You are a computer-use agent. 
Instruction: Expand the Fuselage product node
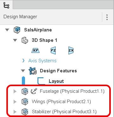[15, 91]
